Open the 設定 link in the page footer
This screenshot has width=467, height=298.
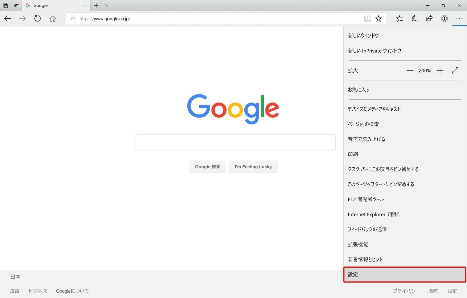(452, 291)
